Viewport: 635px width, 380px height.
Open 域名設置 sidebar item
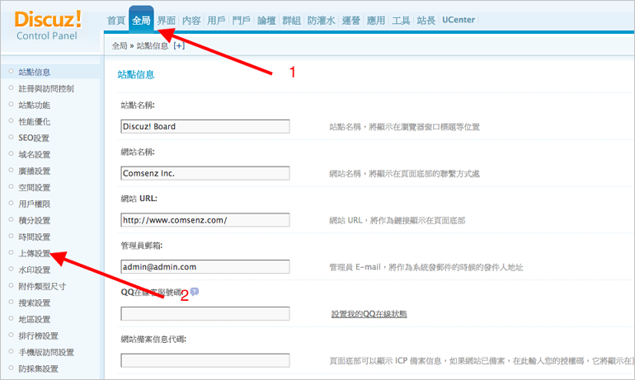click(35, 155)
